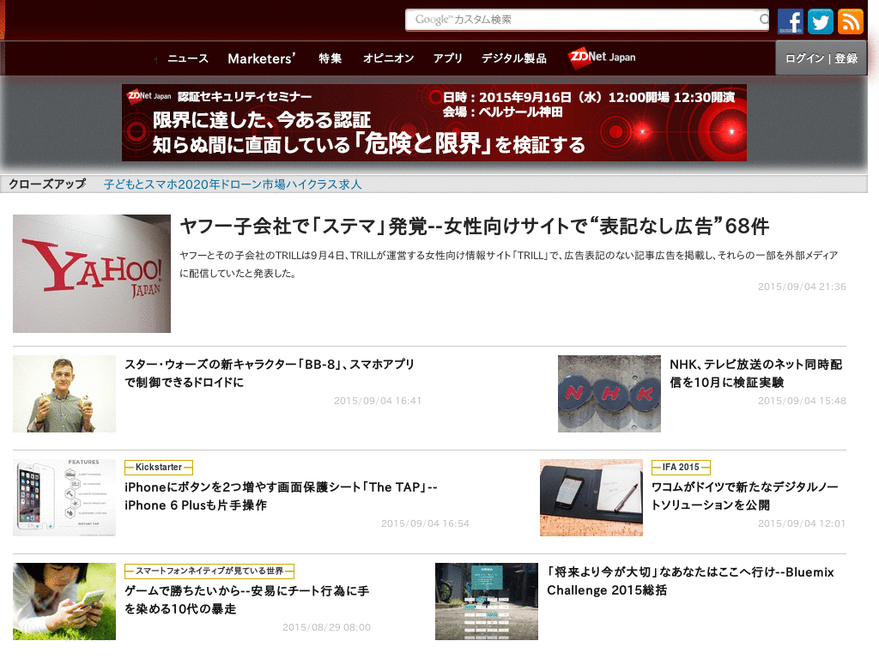The width and height of the screenshot is (879, 659).
Task: Open the オピニオン menu item
Action: pos(389,58)
